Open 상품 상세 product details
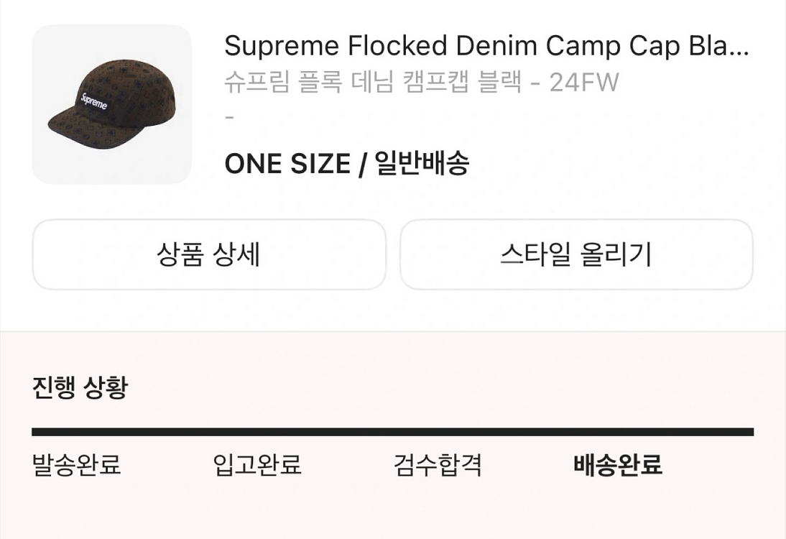 (209, 254)
